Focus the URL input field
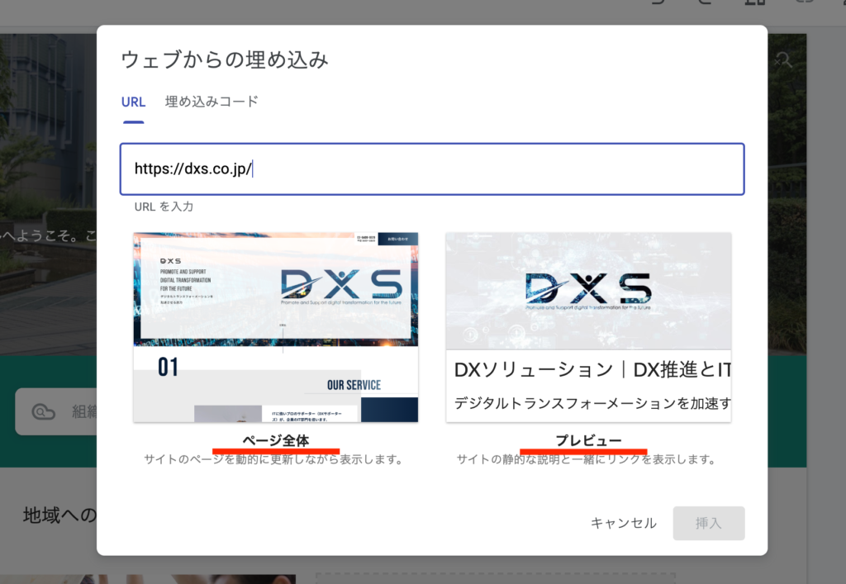The width and height of the screenshot is (846, 584). (x=432, y=169)
